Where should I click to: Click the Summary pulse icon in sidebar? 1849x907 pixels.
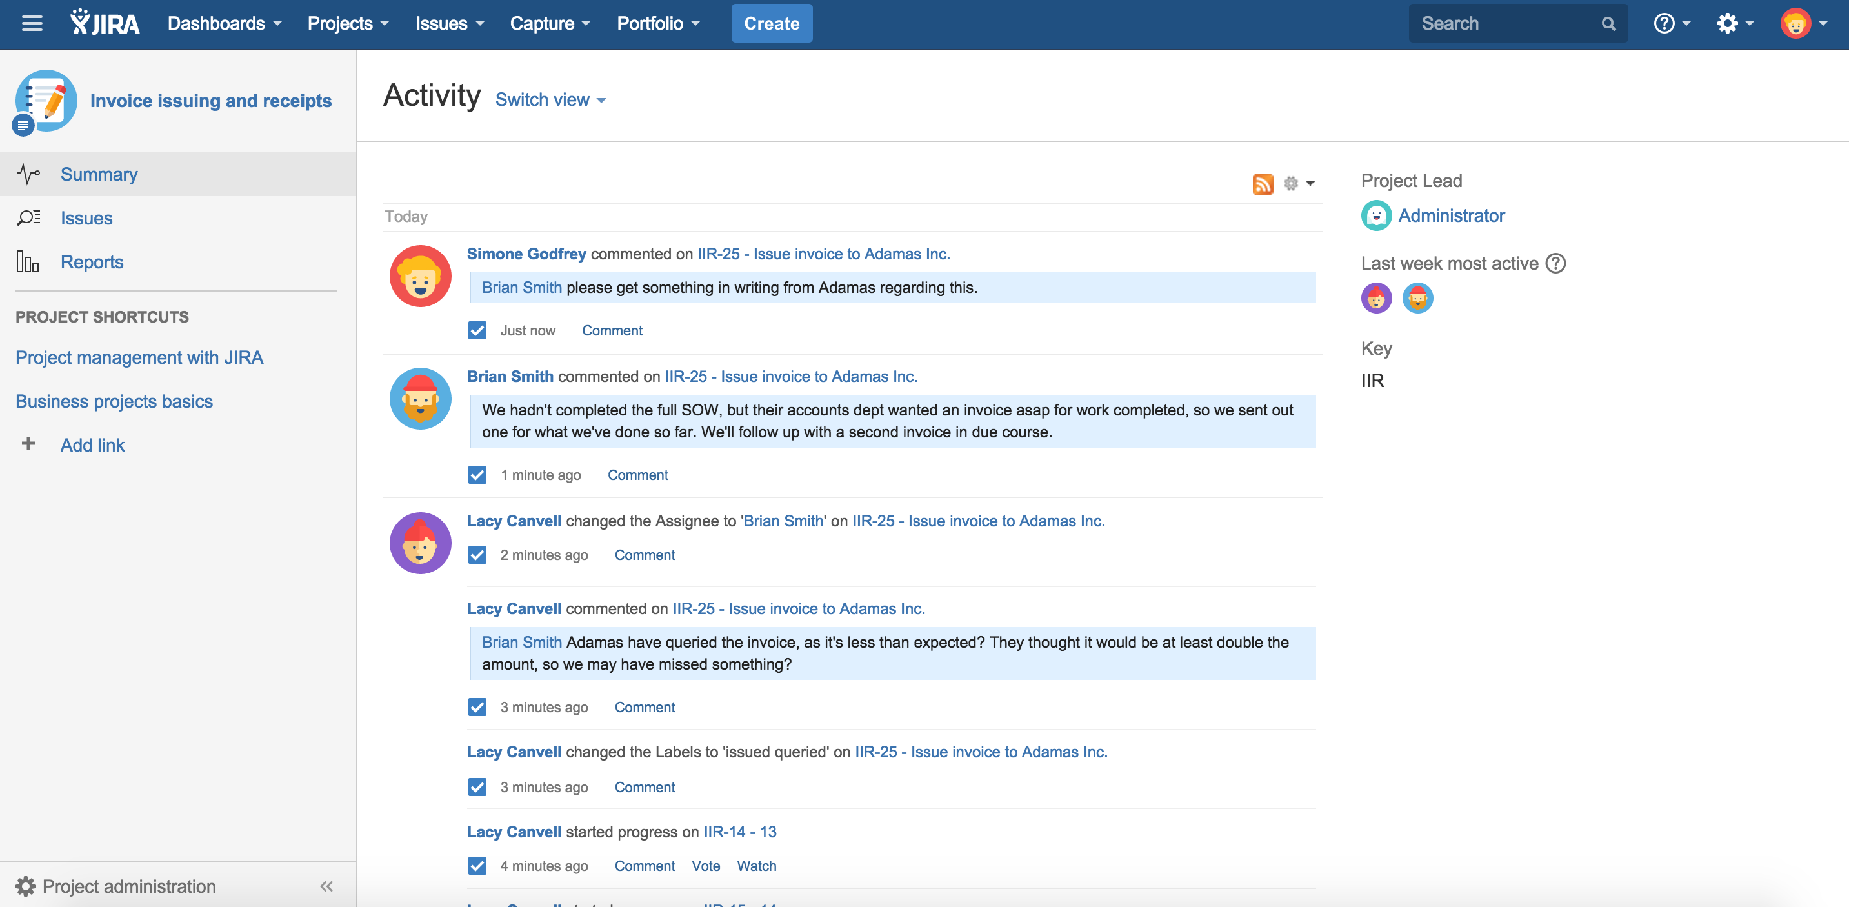tap(28, 174)
